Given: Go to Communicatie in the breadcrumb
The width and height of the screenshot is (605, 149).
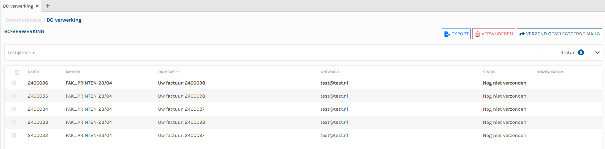Looking at the screenshot, I should pyautogui.click(x=23, y=20).
